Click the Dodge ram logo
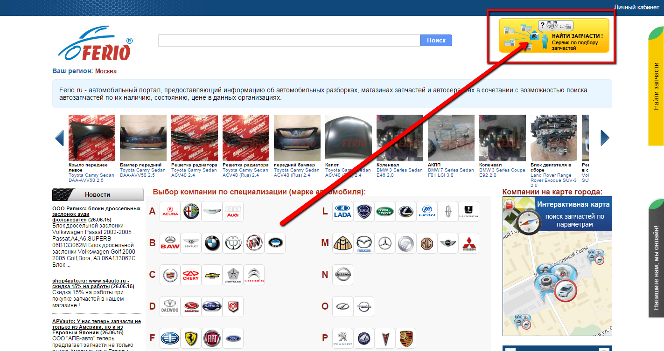Screen dimensions: 664x352 tap(233, 307)
